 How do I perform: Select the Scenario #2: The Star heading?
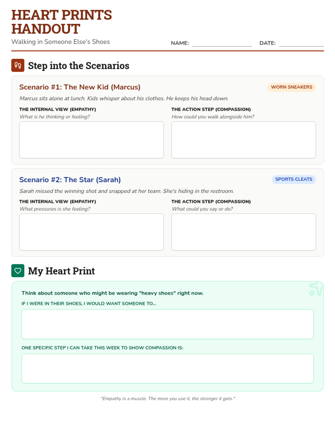(70, 180)
